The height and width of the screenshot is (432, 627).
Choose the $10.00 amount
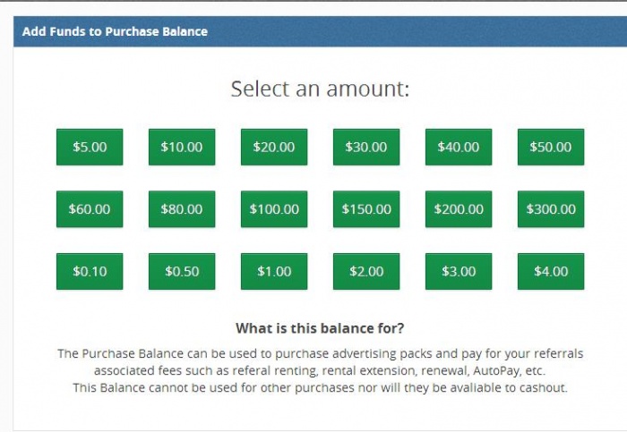coord(182,148)
